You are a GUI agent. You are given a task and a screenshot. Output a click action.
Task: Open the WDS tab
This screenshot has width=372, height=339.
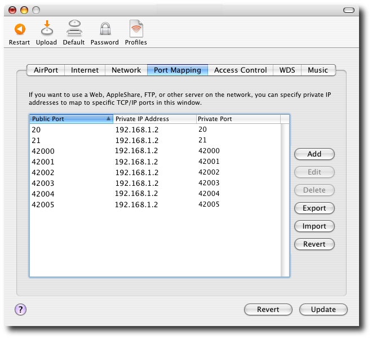pyautogui.click(x=287, y=70)
